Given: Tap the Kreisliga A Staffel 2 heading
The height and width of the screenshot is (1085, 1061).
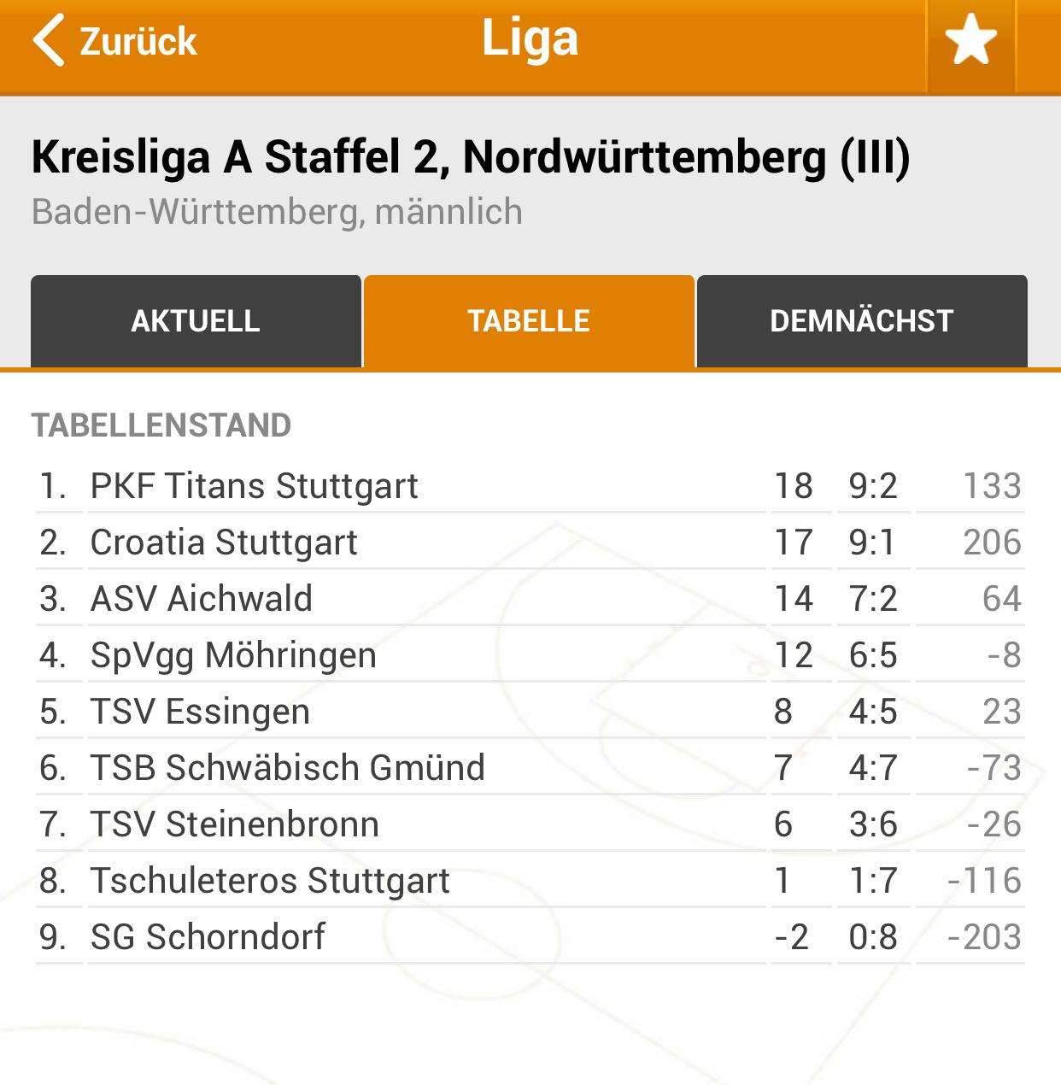Looking at the screenshot, I should click(x=471, y=157).
